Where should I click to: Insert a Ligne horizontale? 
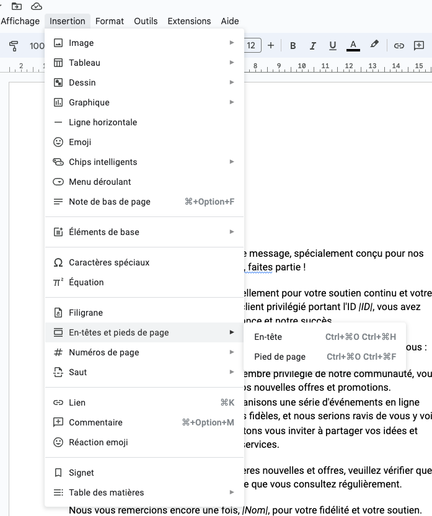[x=144, y=122]
